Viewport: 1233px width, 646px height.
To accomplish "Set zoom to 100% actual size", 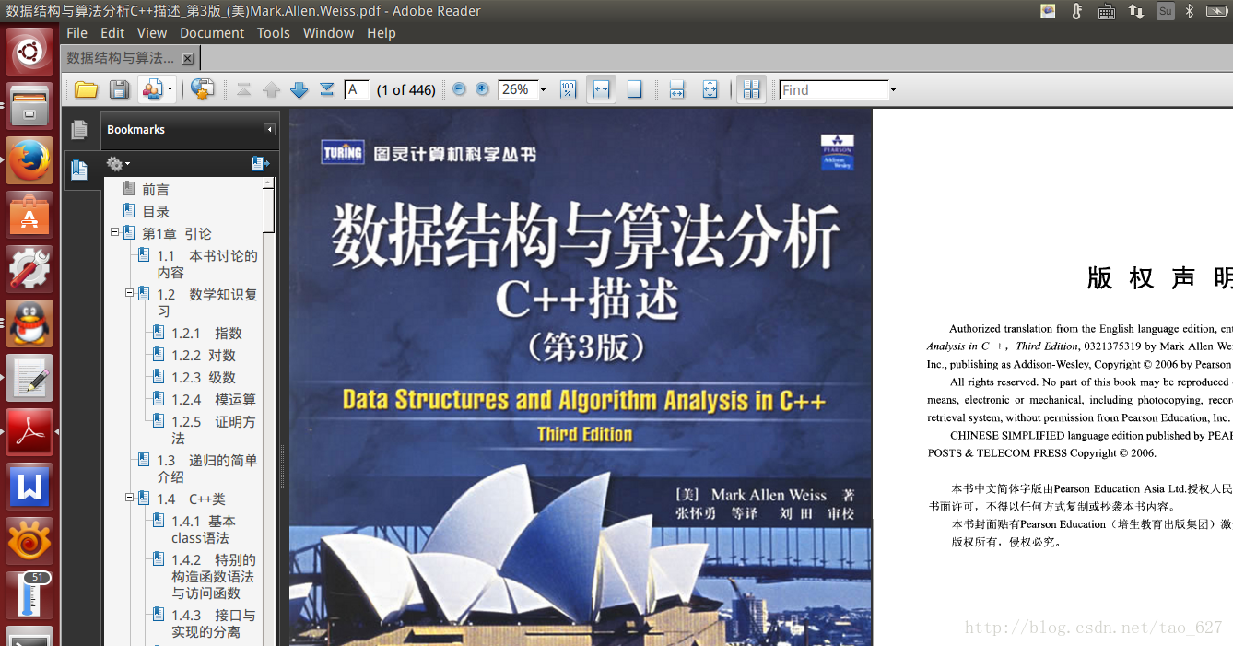I will [x=568, y=89].
